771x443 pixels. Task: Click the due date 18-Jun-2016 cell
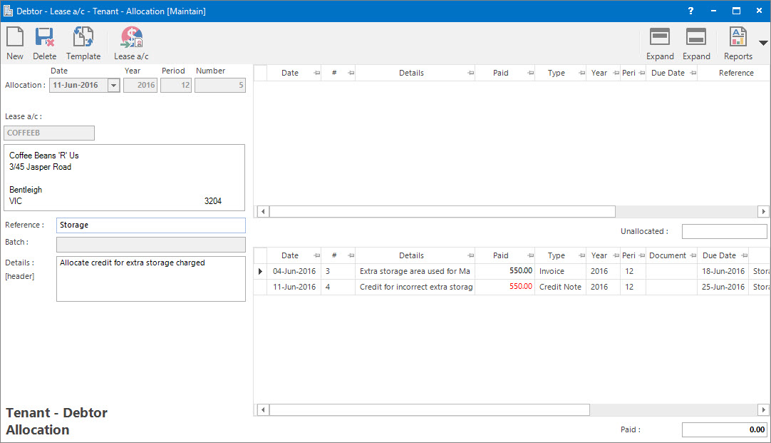(723, 271)
